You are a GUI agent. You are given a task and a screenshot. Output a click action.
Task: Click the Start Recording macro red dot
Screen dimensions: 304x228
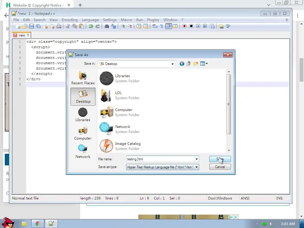(184, 26)
